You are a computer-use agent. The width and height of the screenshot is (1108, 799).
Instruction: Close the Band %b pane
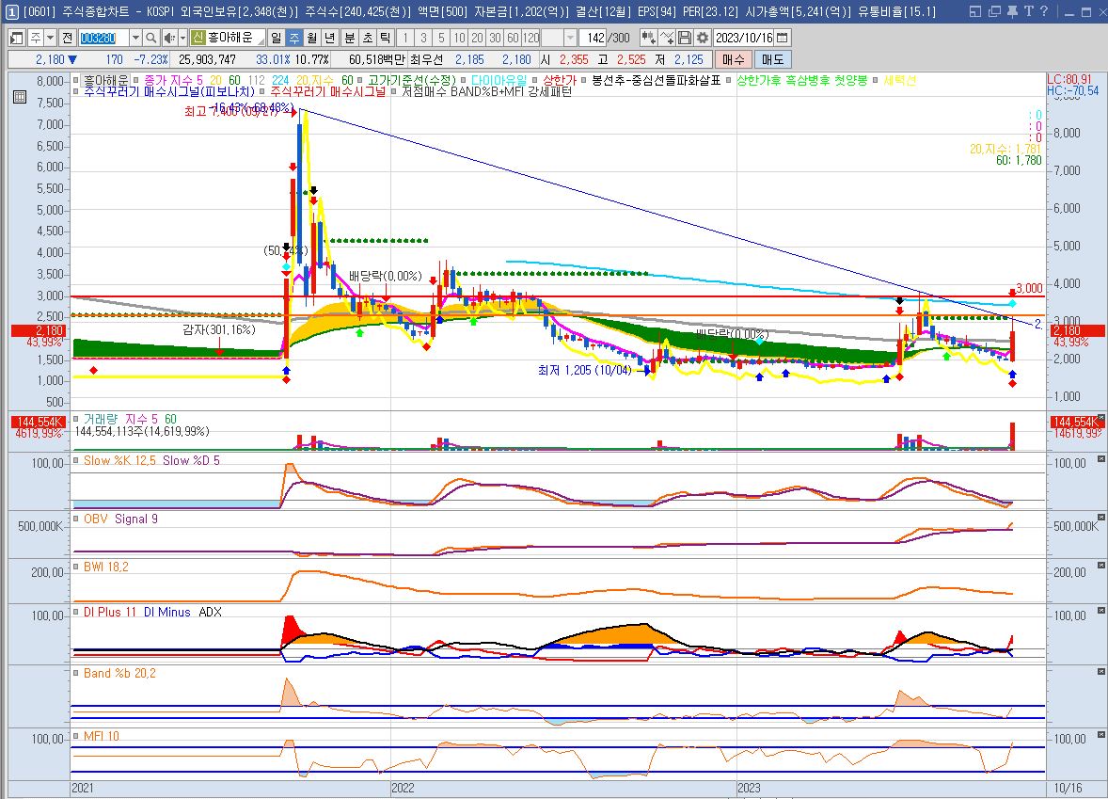pyautogui.click(x=1100, y=672)
